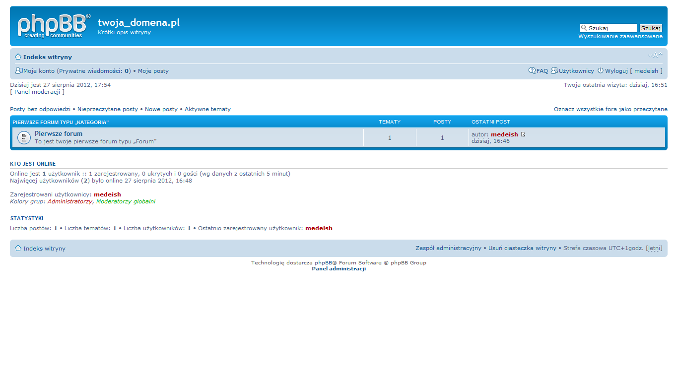Click the question-mark icon next to FAQ
This screenshot has width=678, height=381.
[532, 70]
